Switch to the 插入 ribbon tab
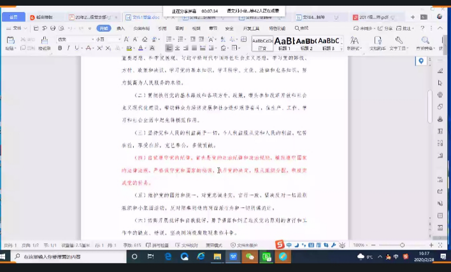This screenshot has width=451, height=272. tap(120, 28)
